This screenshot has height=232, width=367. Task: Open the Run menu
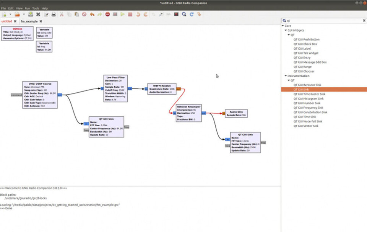(x=28, y=8)
